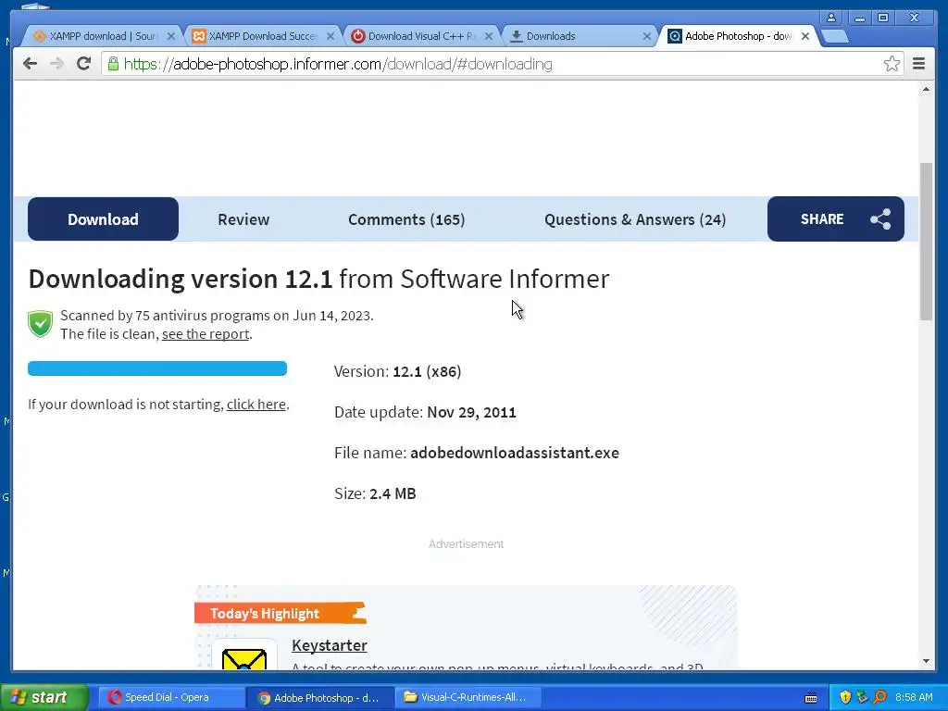Screen dimensions: 948x711
Task: Click the file name adobedownloadassistant.exe
Action: (x=515, y=453)
